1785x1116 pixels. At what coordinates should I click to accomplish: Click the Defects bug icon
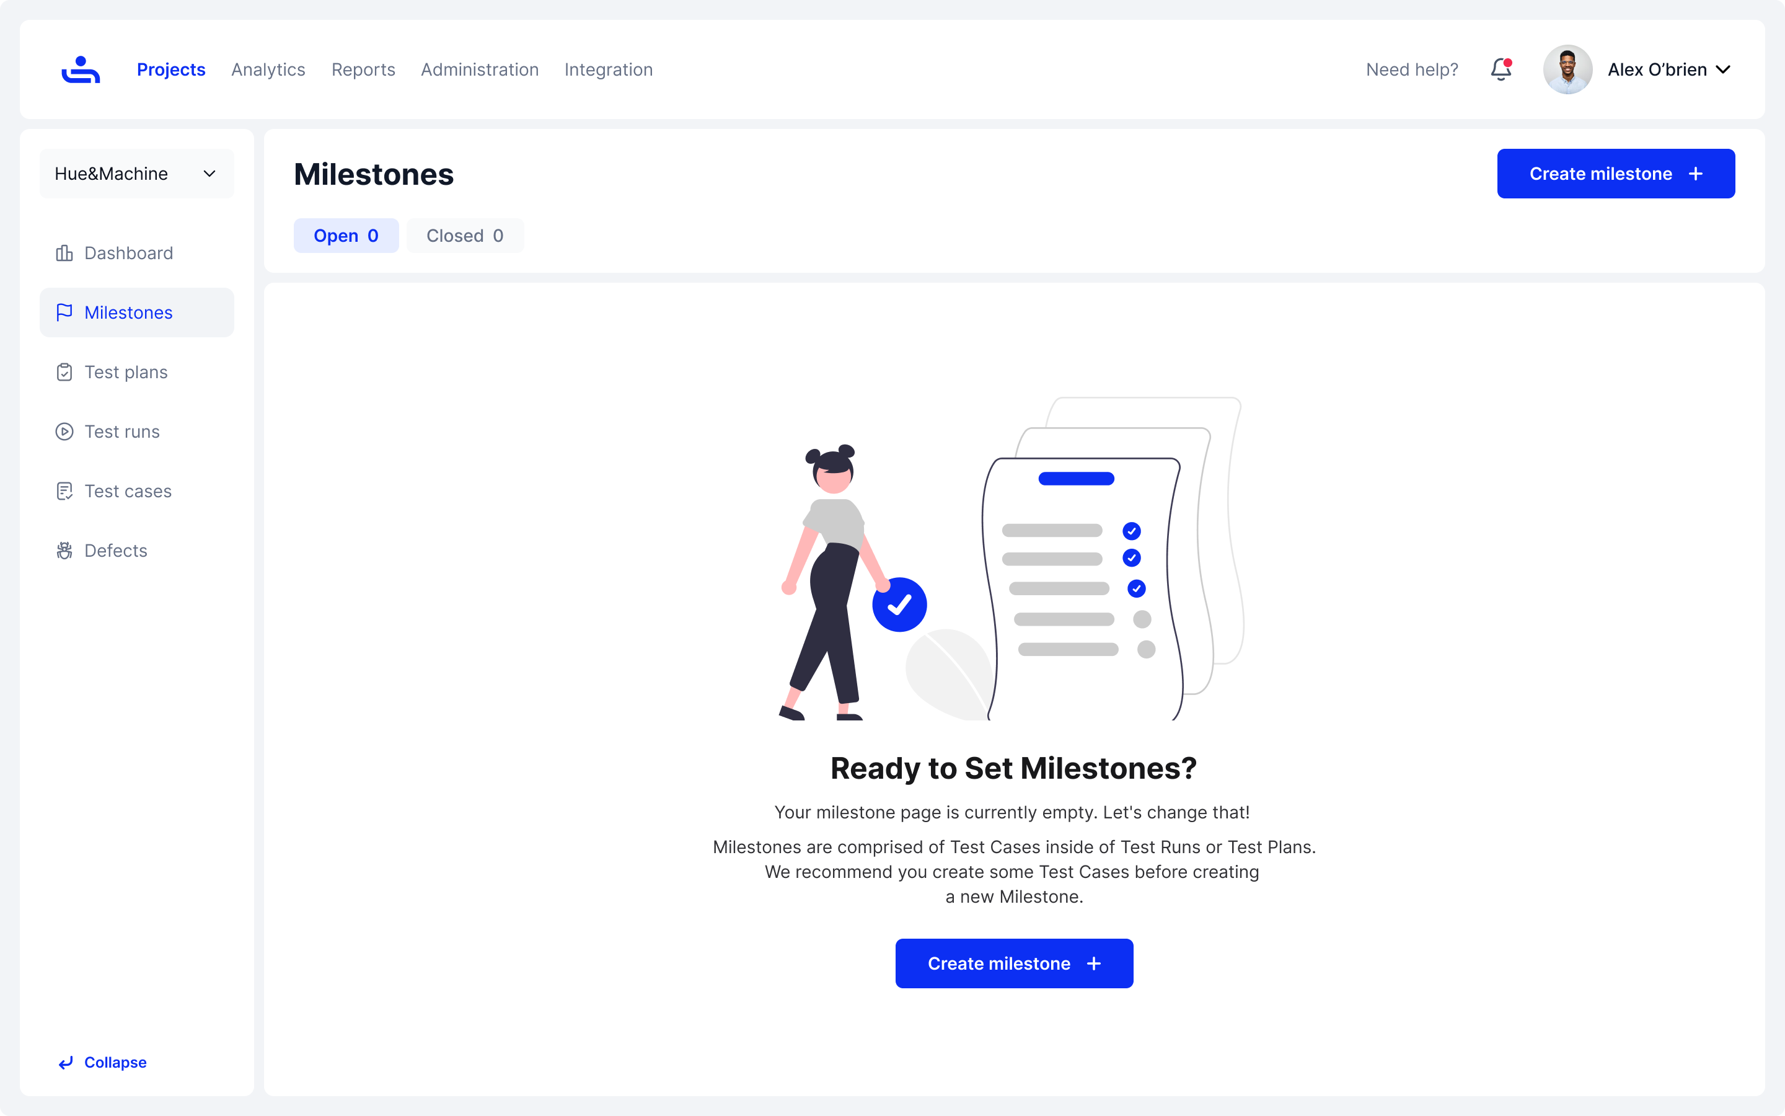[64, 551]
